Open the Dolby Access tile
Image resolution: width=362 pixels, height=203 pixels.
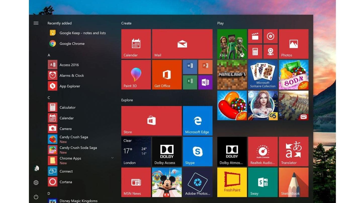pos(167,152)
